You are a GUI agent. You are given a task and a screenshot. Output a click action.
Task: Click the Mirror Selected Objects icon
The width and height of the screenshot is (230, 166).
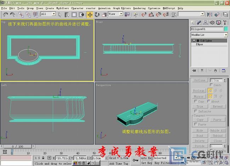tap(209, 15)
